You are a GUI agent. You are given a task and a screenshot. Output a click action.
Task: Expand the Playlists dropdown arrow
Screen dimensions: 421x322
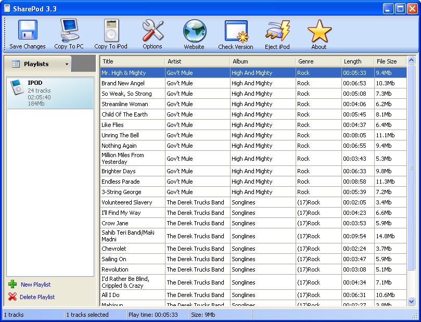click(x=67, y=64)
